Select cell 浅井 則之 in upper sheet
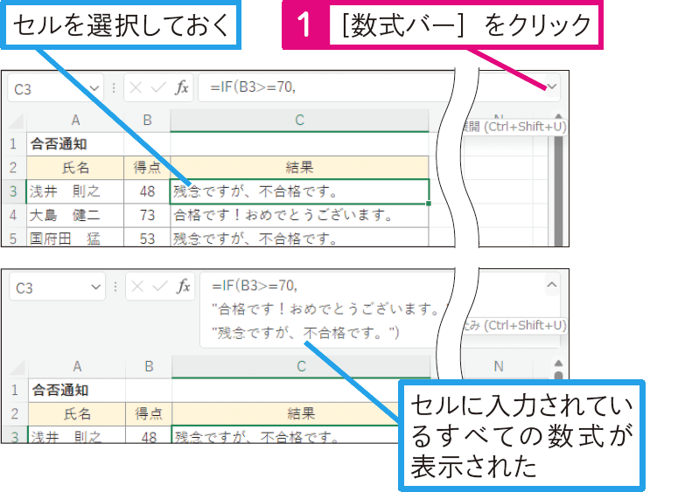 tap(75, 191)
